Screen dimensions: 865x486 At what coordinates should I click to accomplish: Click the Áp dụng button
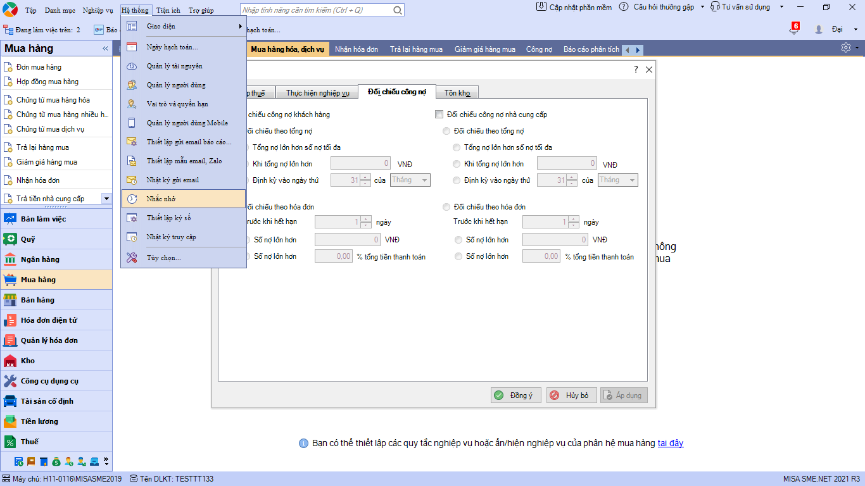tap(624, 396)
